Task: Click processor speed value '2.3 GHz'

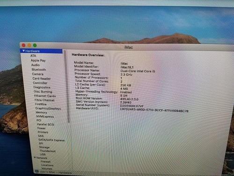Action: coord(126,75)
